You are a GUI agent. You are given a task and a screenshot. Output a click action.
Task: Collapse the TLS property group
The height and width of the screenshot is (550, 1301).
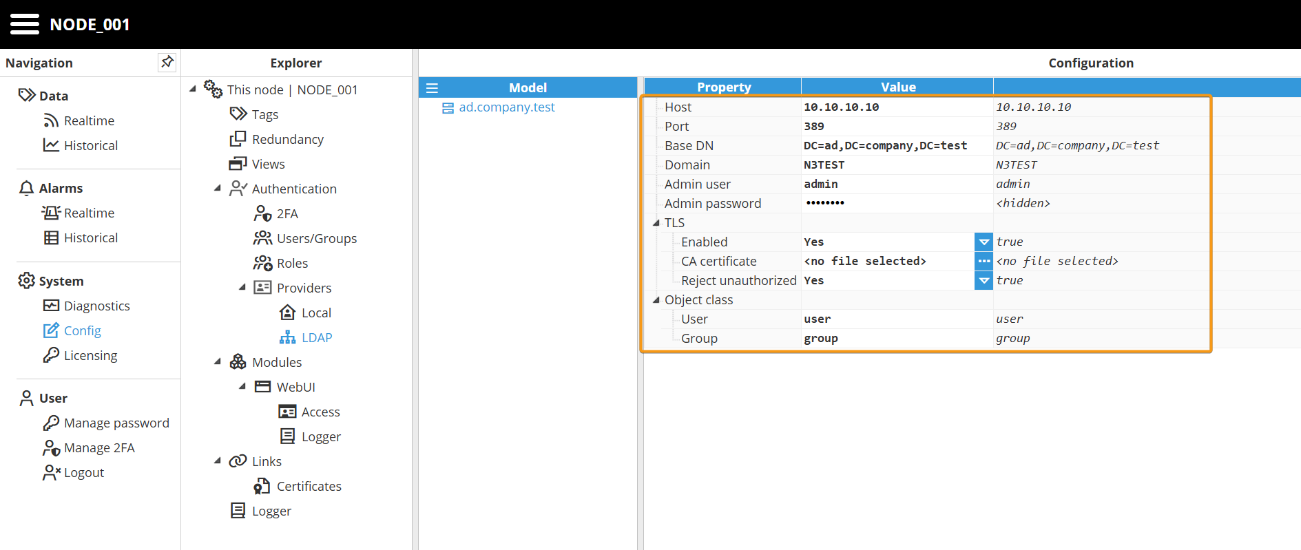656,222
